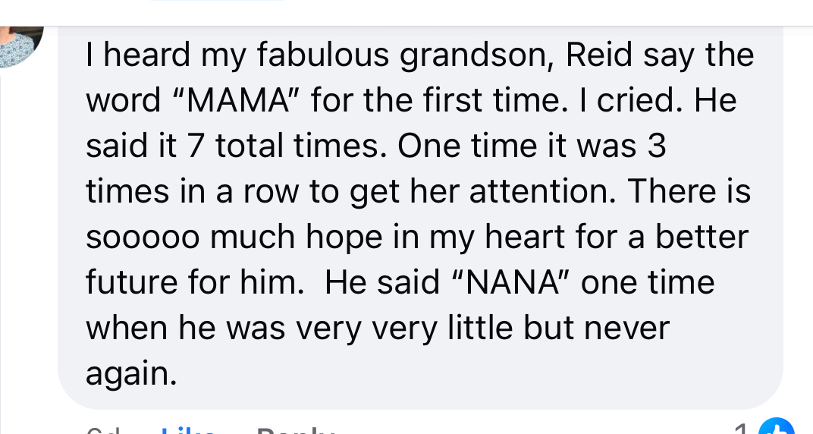Click the name Reid in the comment

(x=599, y=55)
